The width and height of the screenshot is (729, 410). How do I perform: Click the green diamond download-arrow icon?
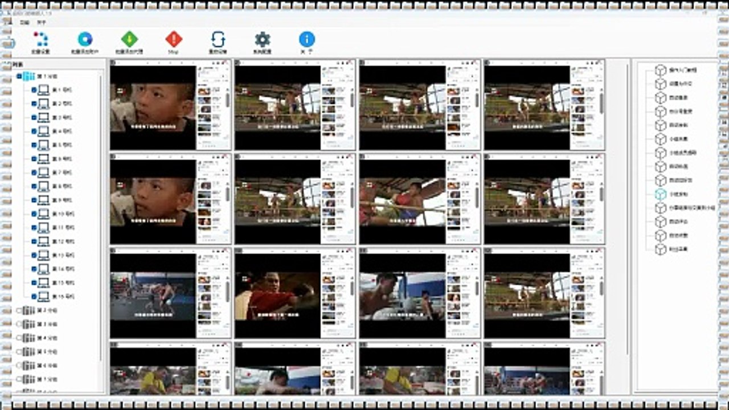[129, 40]
